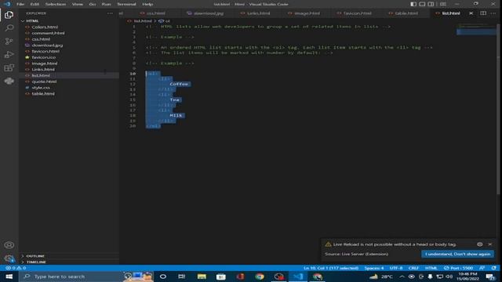Click the Port : 5500 Live Server status

point(458,268)
